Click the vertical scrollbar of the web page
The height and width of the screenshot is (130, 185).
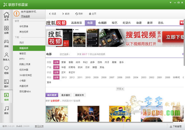[184, 43]
